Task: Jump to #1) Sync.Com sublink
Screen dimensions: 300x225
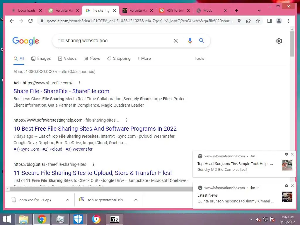Action: coord(26,149)
